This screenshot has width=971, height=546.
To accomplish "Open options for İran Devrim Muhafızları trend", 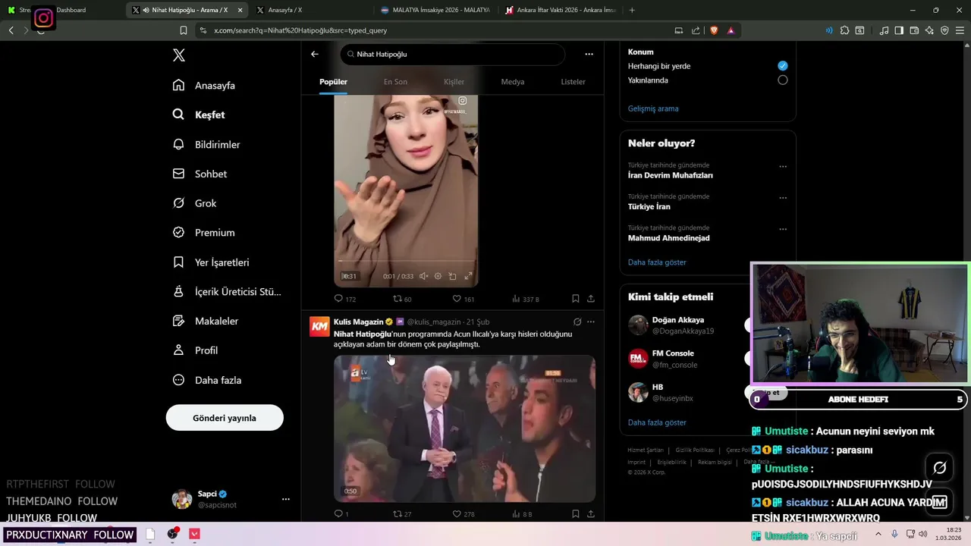I will click(x=783, y=167).
